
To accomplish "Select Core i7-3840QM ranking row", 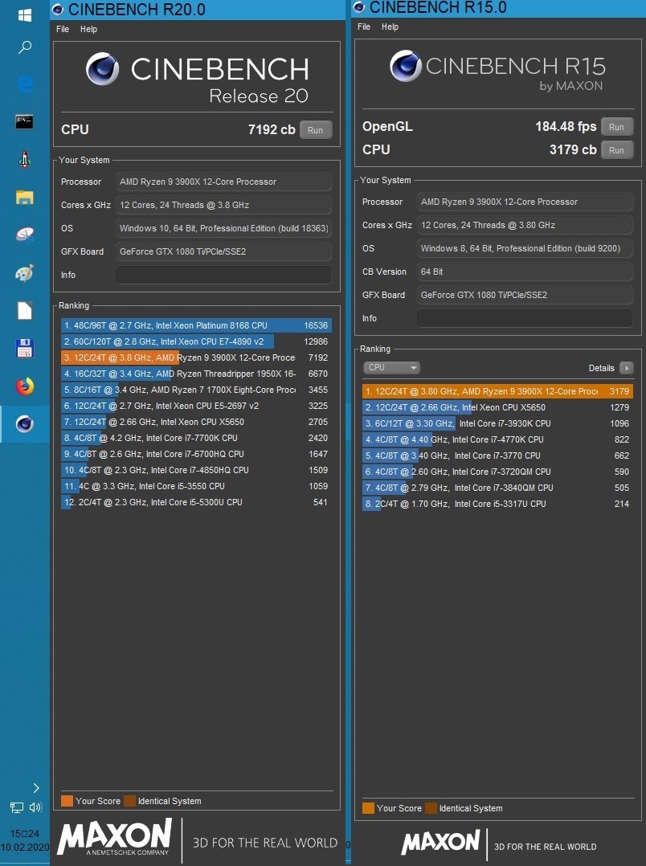I will pos(497,488).
